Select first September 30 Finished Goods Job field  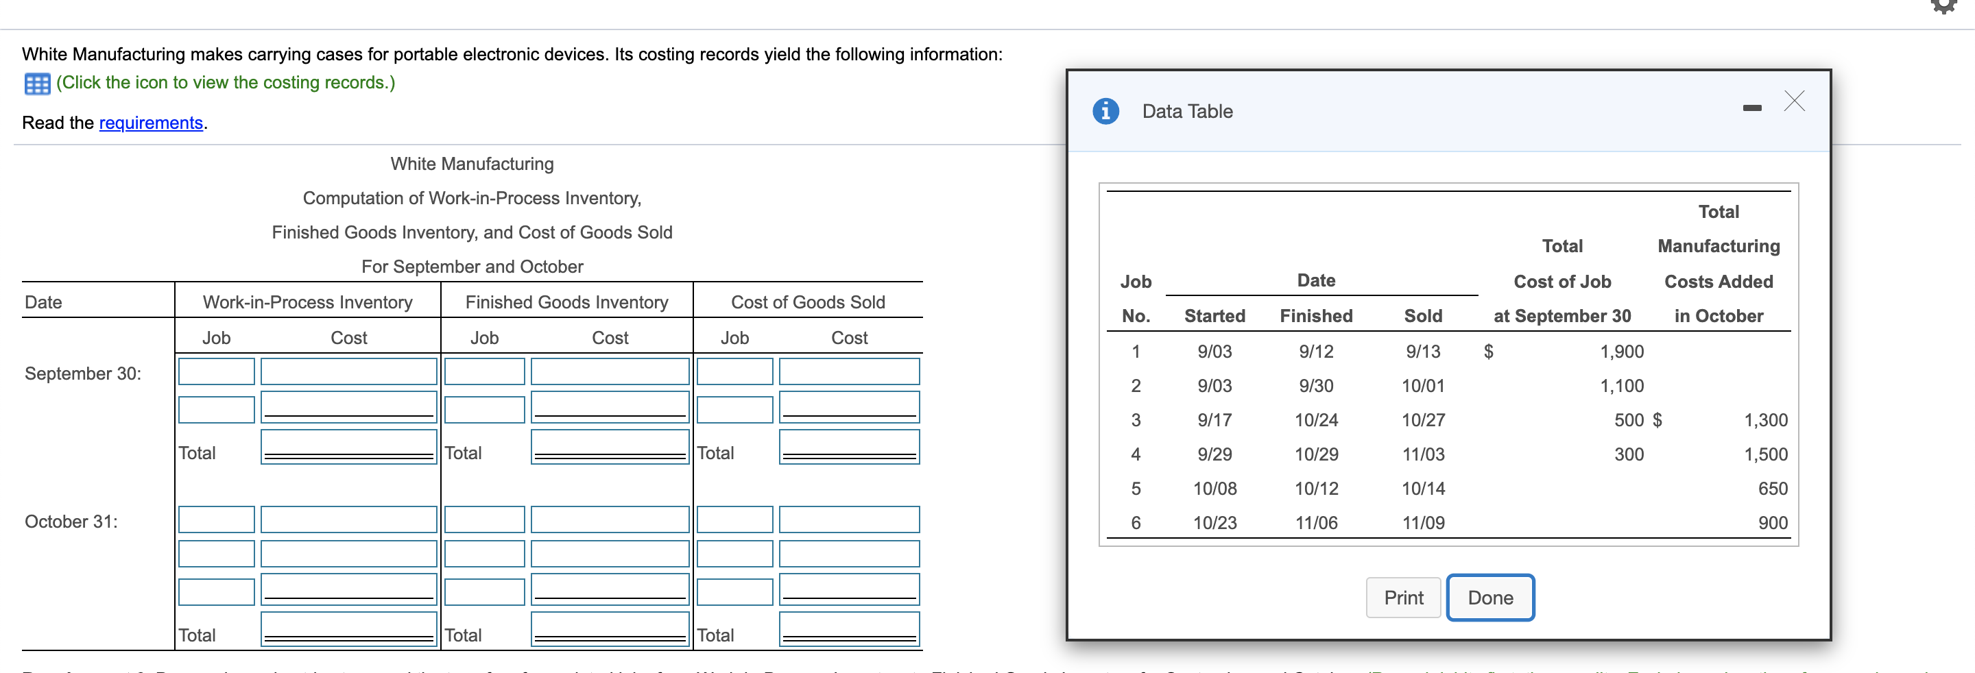tap(485, 371)
